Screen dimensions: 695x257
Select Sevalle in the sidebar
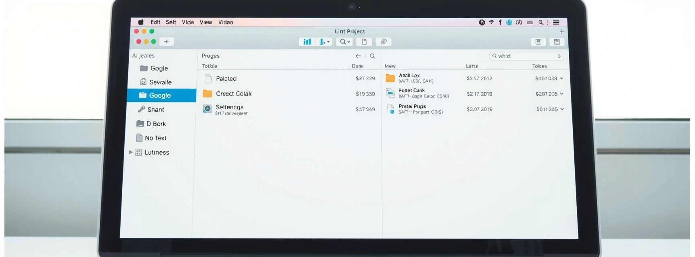[x=160, y=82]
